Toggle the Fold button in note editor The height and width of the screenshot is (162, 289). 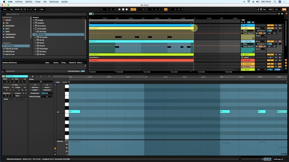tap(58, 82)
